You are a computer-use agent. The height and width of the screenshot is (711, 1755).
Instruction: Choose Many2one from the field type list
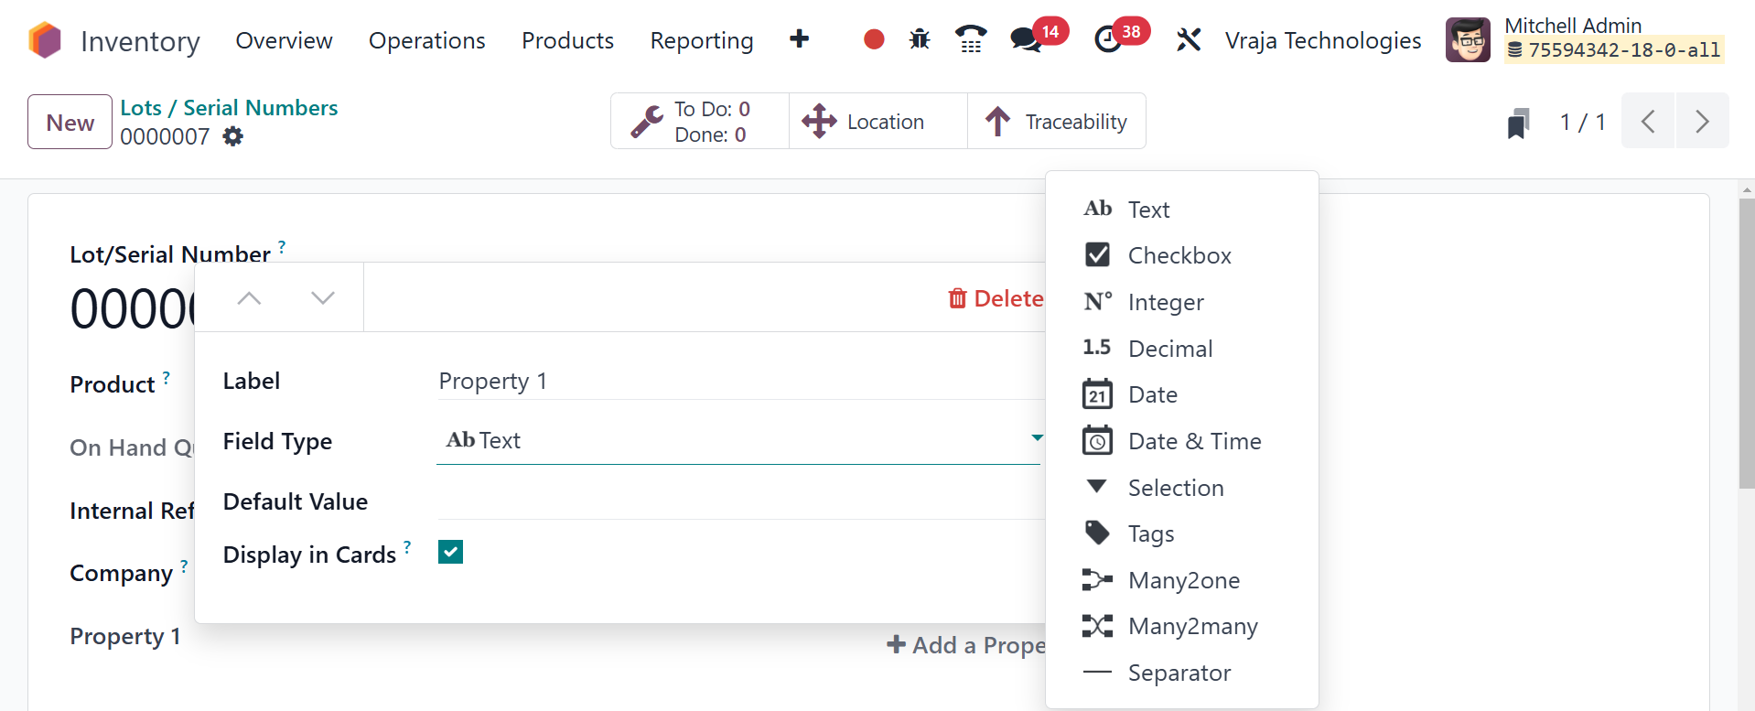point(1183,580)
